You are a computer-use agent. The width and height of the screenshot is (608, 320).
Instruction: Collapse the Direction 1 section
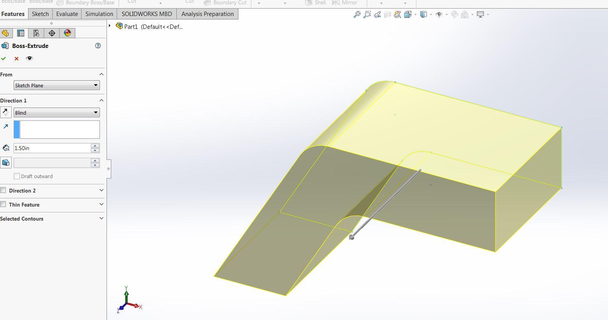click(101, 100)
